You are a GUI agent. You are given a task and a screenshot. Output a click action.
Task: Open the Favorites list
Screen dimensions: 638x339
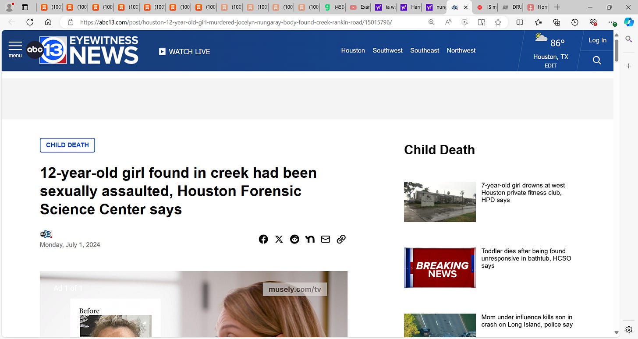point(538,22)
